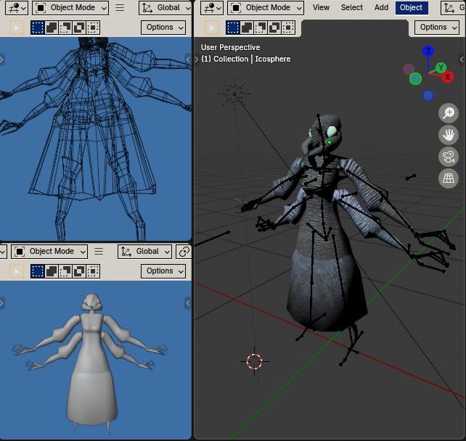Open the Select menu in the header
This screenshot has height=441, width=466.
352,8
